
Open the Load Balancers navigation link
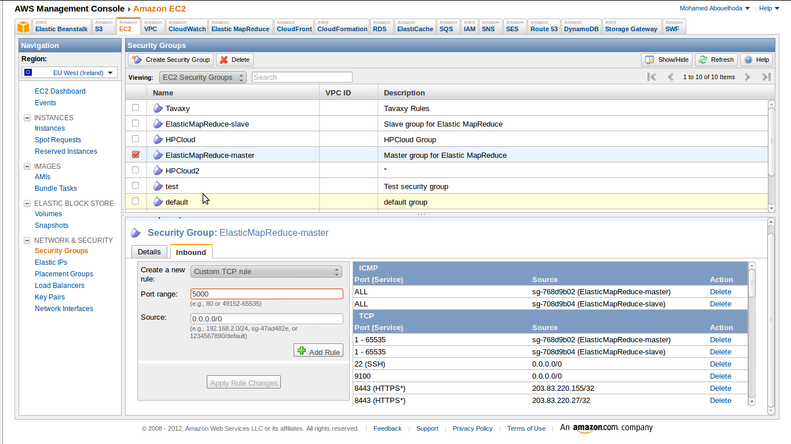pos(60,286)
